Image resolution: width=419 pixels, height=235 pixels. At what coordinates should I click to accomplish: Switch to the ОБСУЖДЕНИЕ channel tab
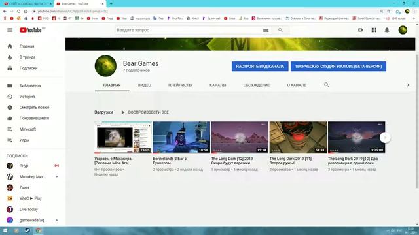[257, 85]
